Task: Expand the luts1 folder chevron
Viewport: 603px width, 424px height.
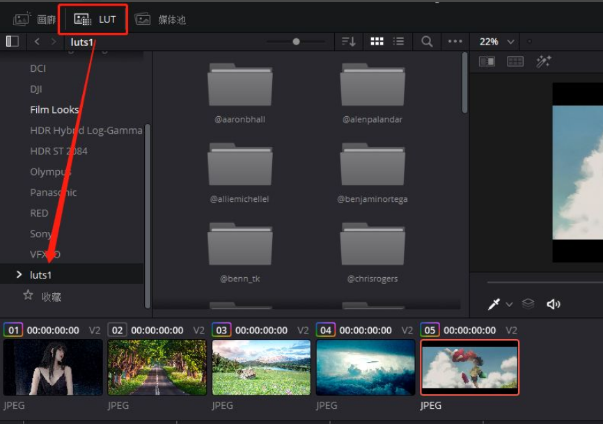Action: point(19,274)
